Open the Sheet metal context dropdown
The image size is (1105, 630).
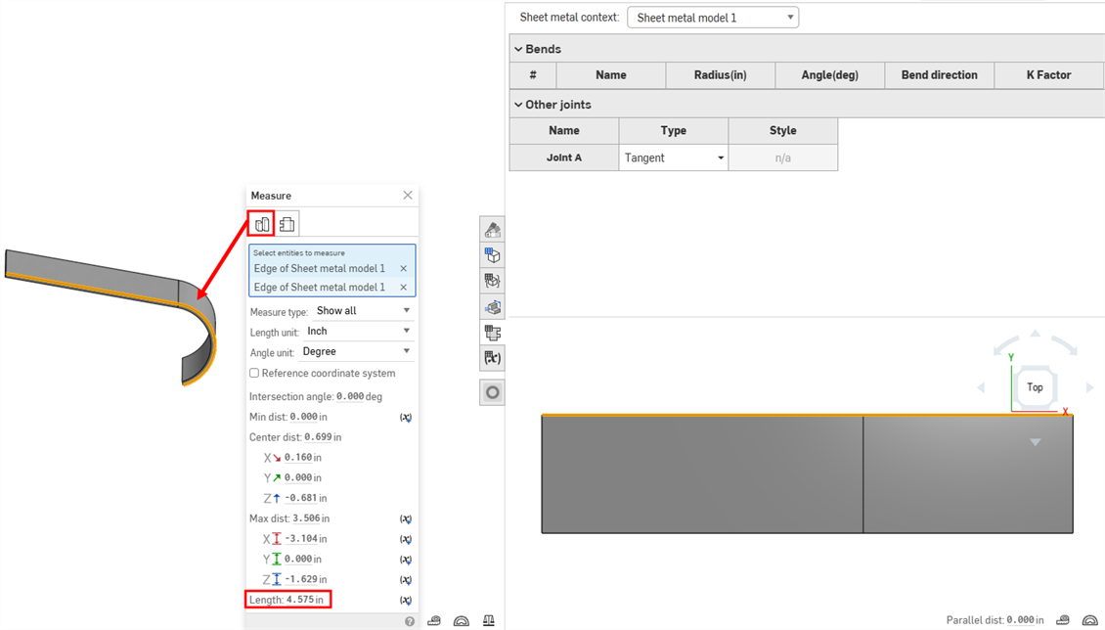pyautogui.click(x=712, y=18)
